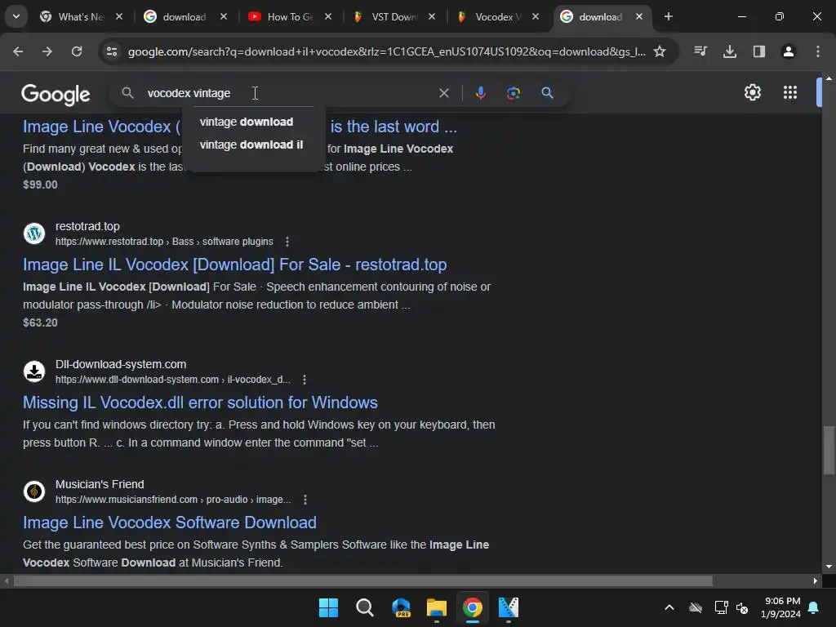Open restotrad.top Image Line IL Vocodex link
Viewport: 836px width, 627px height.
click(x=234, y=265)
